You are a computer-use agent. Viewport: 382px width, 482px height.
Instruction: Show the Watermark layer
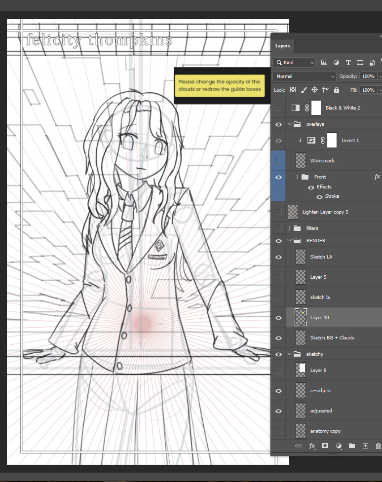point(278,160)
